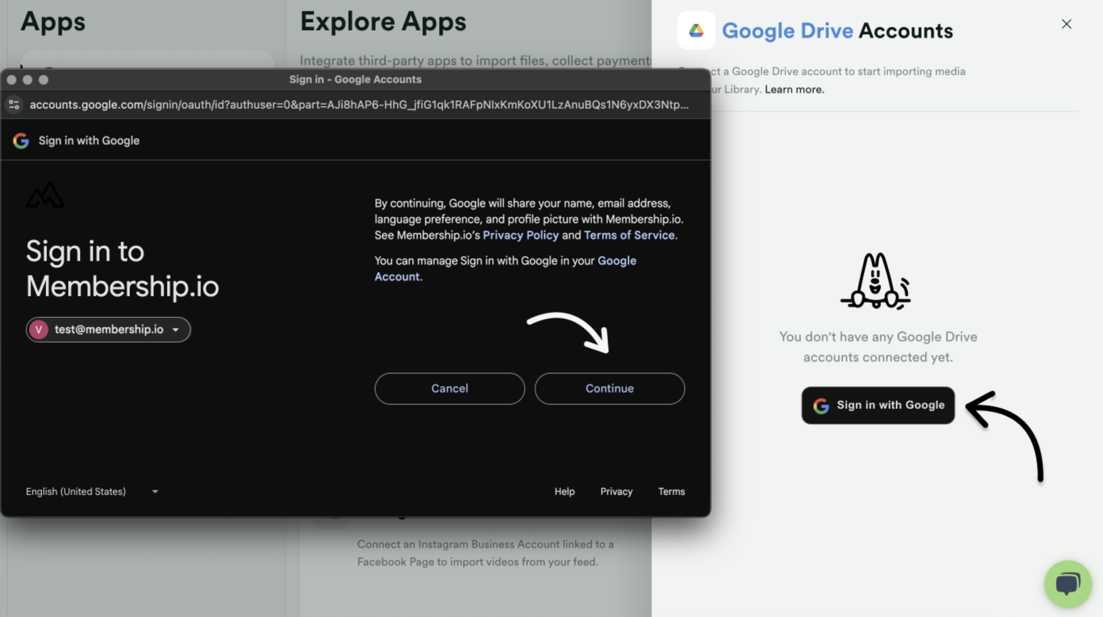Click the red close dot of sign-in window
Image resolution: width=1103 pixels, height=617 pixels.
pyautogui.click(x=12, y=80)
